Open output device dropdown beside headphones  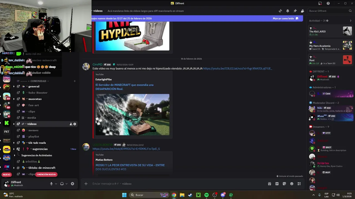[x=67, y=184]
